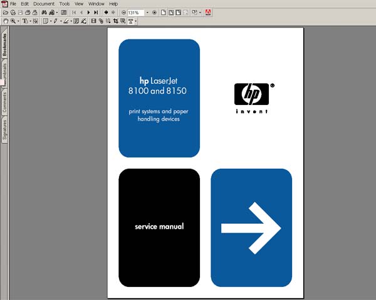Open the Window menu
376x300 pixels.
(x=96, y=4)
